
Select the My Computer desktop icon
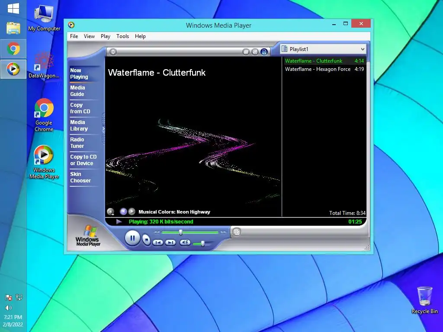point(44,18)
